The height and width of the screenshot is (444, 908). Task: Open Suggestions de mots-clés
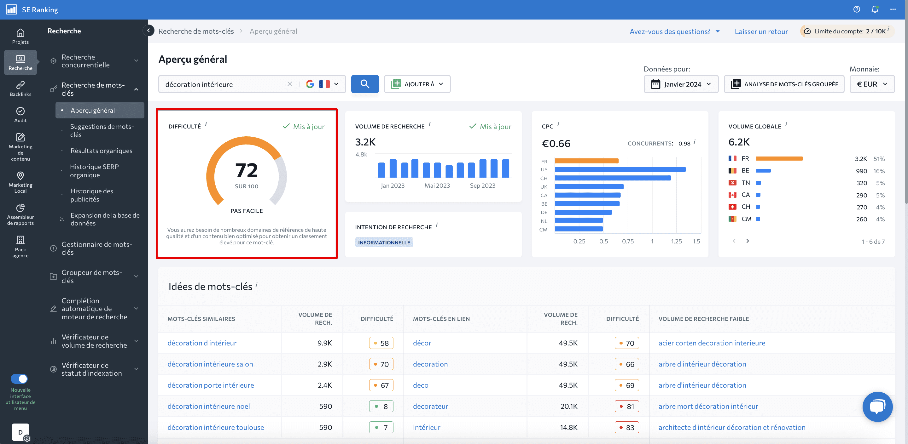[102, 130]
